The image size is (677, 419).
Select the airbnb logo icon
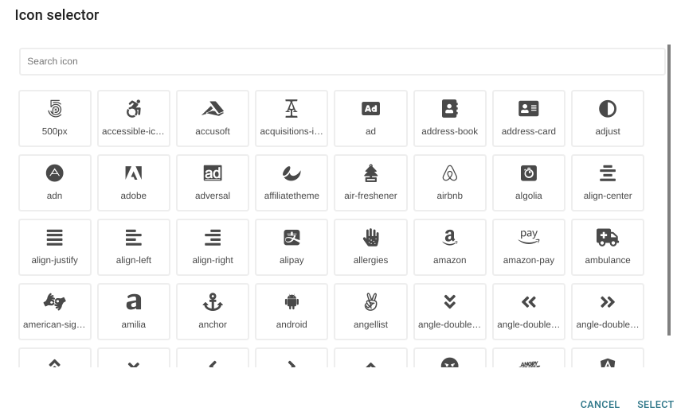(449, 183)
